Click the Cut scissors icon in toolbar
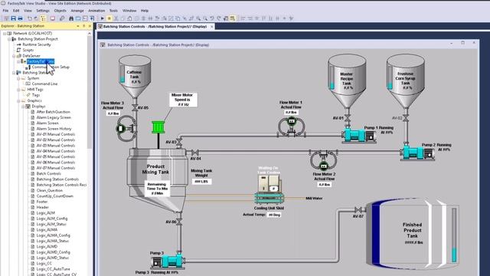The width and height of the screenshot is (490, 276). (x=116, y=18)
